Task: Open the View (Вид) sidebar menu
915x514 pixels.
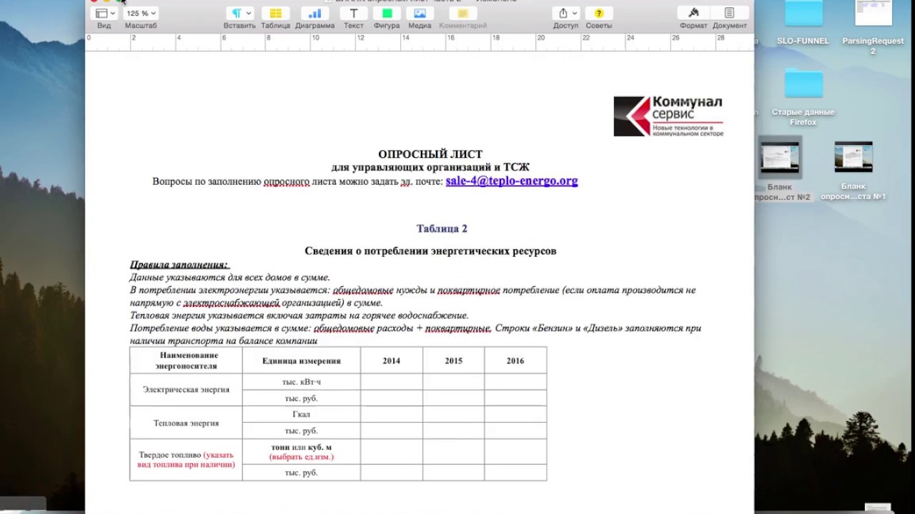Action: point(105,14)
